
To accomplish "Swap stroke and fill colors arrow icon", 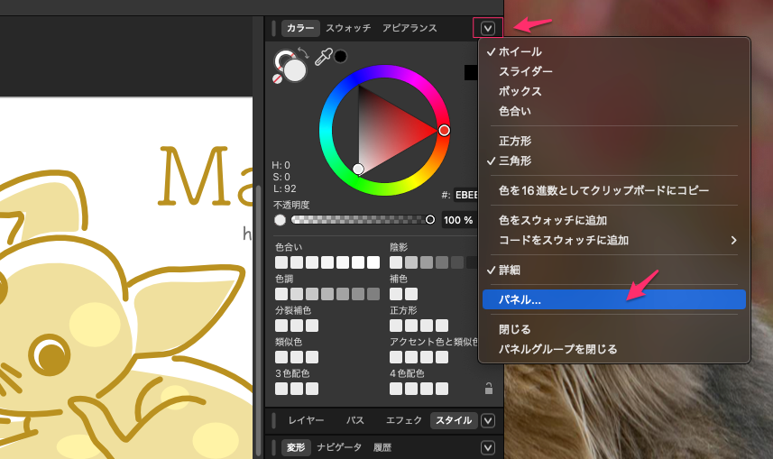I will pos(304,53).
